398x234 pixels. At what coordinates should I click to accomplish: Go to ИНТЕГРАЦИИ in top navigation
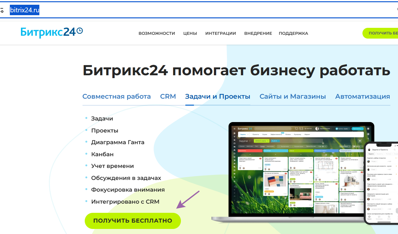point(221,33)
